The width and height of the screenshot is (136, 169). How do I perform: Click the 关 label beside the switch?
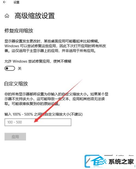(x=20, y=68)
